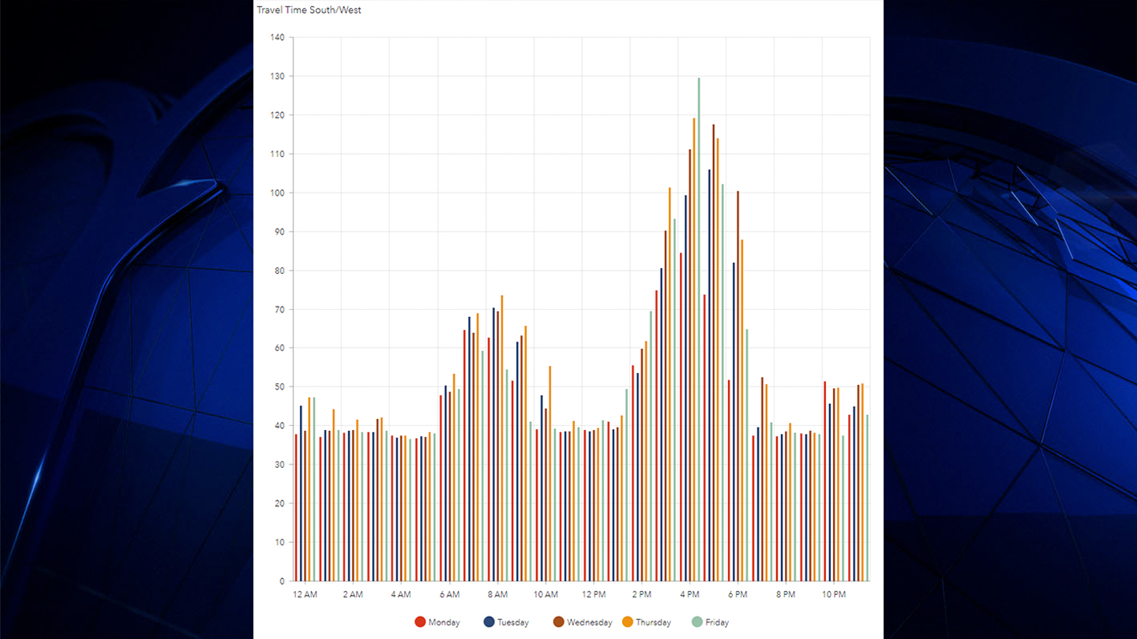Toggle the Wednesday legend text
1137x639 pixels.
click(589, 622)
